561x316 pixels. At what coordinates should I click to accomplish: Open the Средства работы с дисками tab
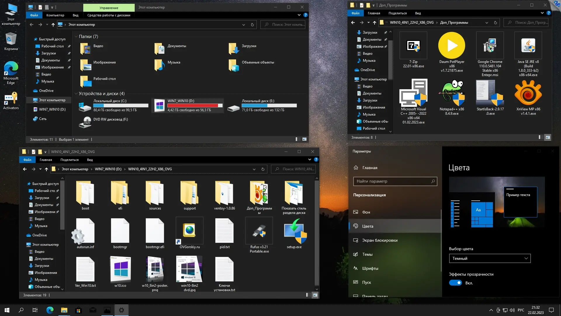[109, 15]
